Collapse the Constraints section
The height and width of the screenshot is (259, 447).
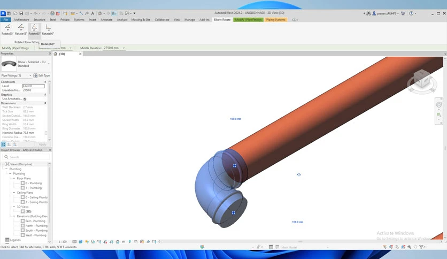pos(45,82)
